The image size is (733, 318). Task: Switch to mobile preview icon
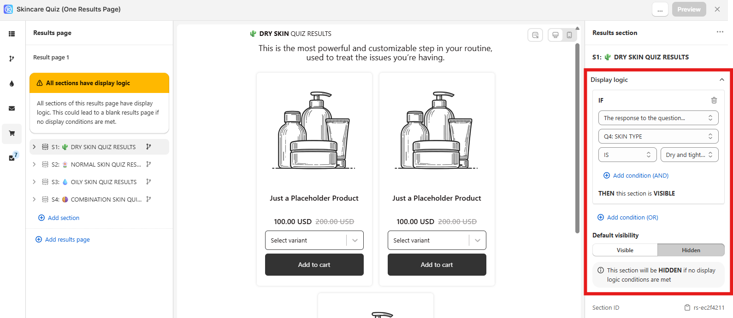pyautogui.click(x=569, y=35)
